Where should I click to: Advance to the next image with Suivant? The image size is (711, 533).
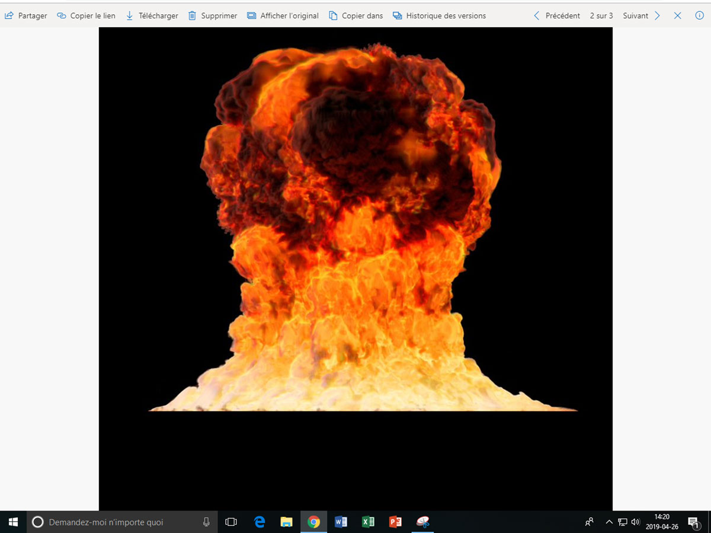[x=642, y=16]
